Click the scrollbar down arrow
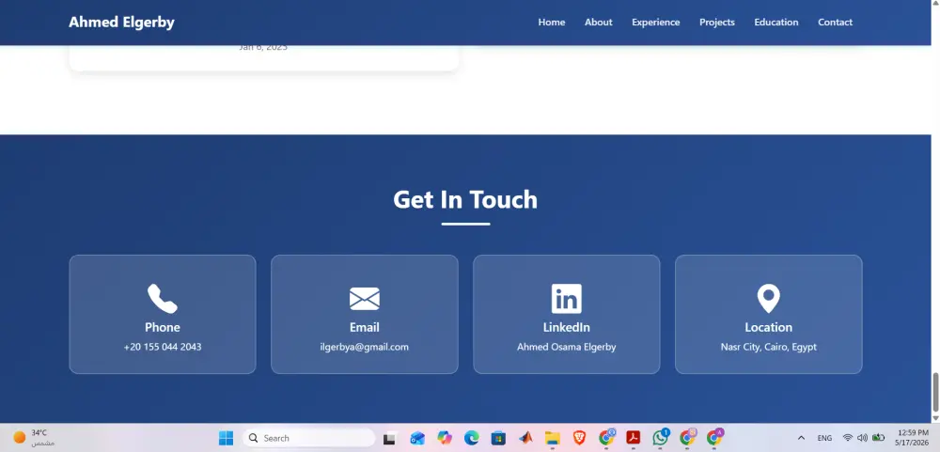Image resolution: width=940 pixels, height=452 pixels. pyautogui.click(x=935, y=418)
